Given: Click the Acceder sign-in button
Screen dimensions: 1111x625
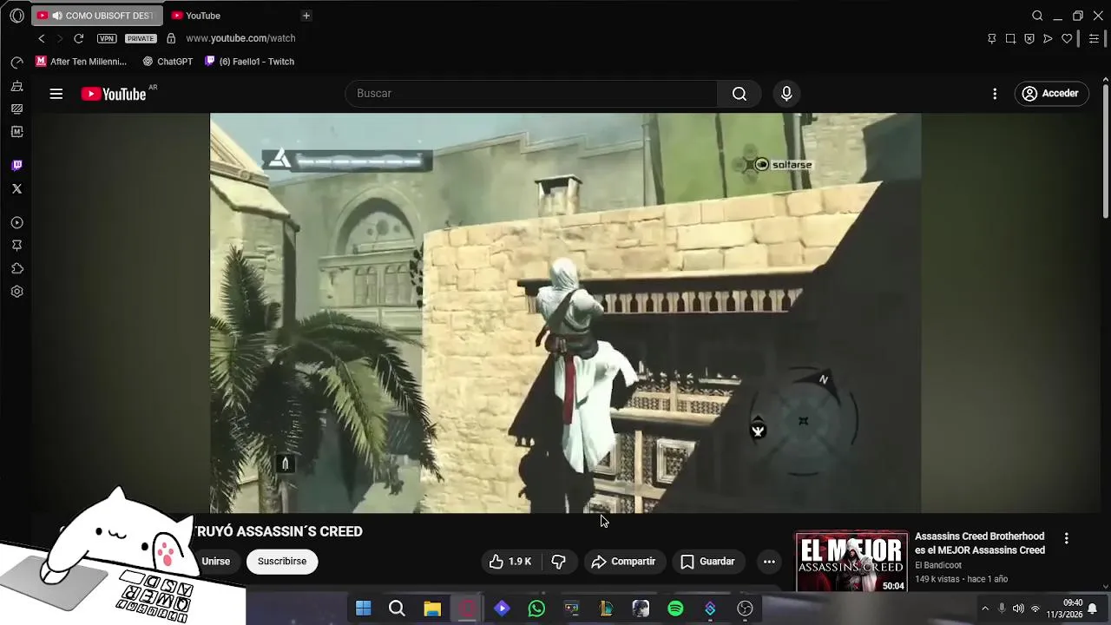Looking at the screenshot, I should tap(1051, 94).
